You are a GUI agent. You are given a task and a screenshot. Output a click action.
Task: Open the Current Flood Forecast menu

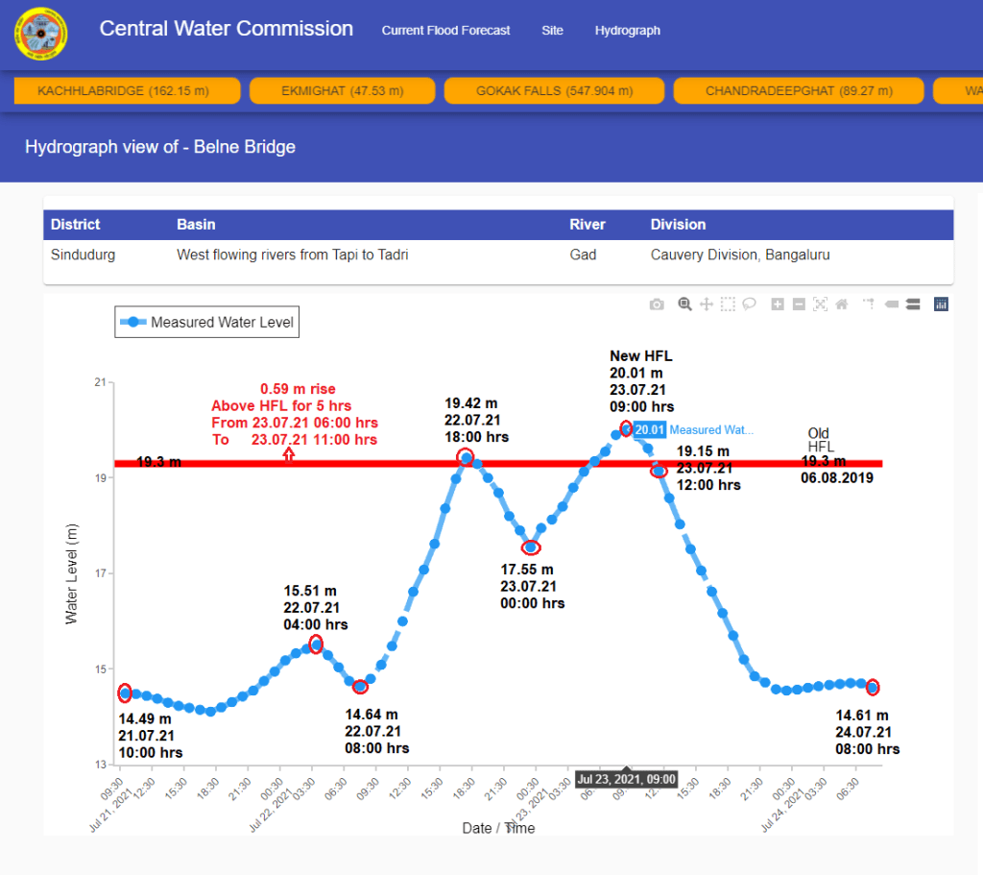pyautogui.click(x=445, y=31)
